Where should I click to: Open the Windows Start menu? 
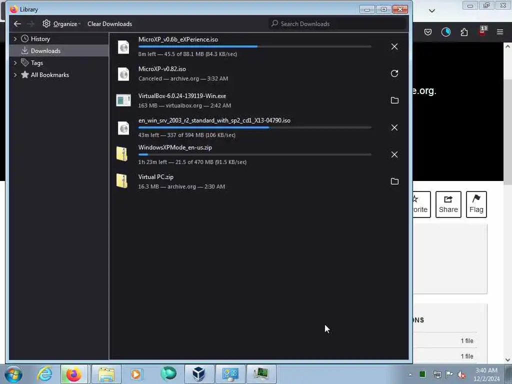(13, 374)
